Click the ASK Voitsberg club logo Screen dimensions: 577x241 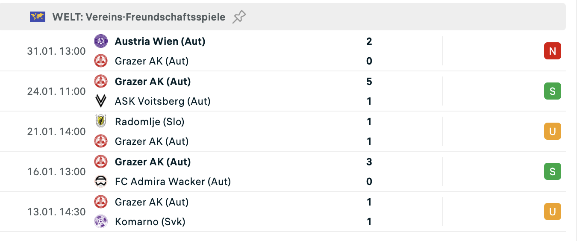(x=101, y=101)
